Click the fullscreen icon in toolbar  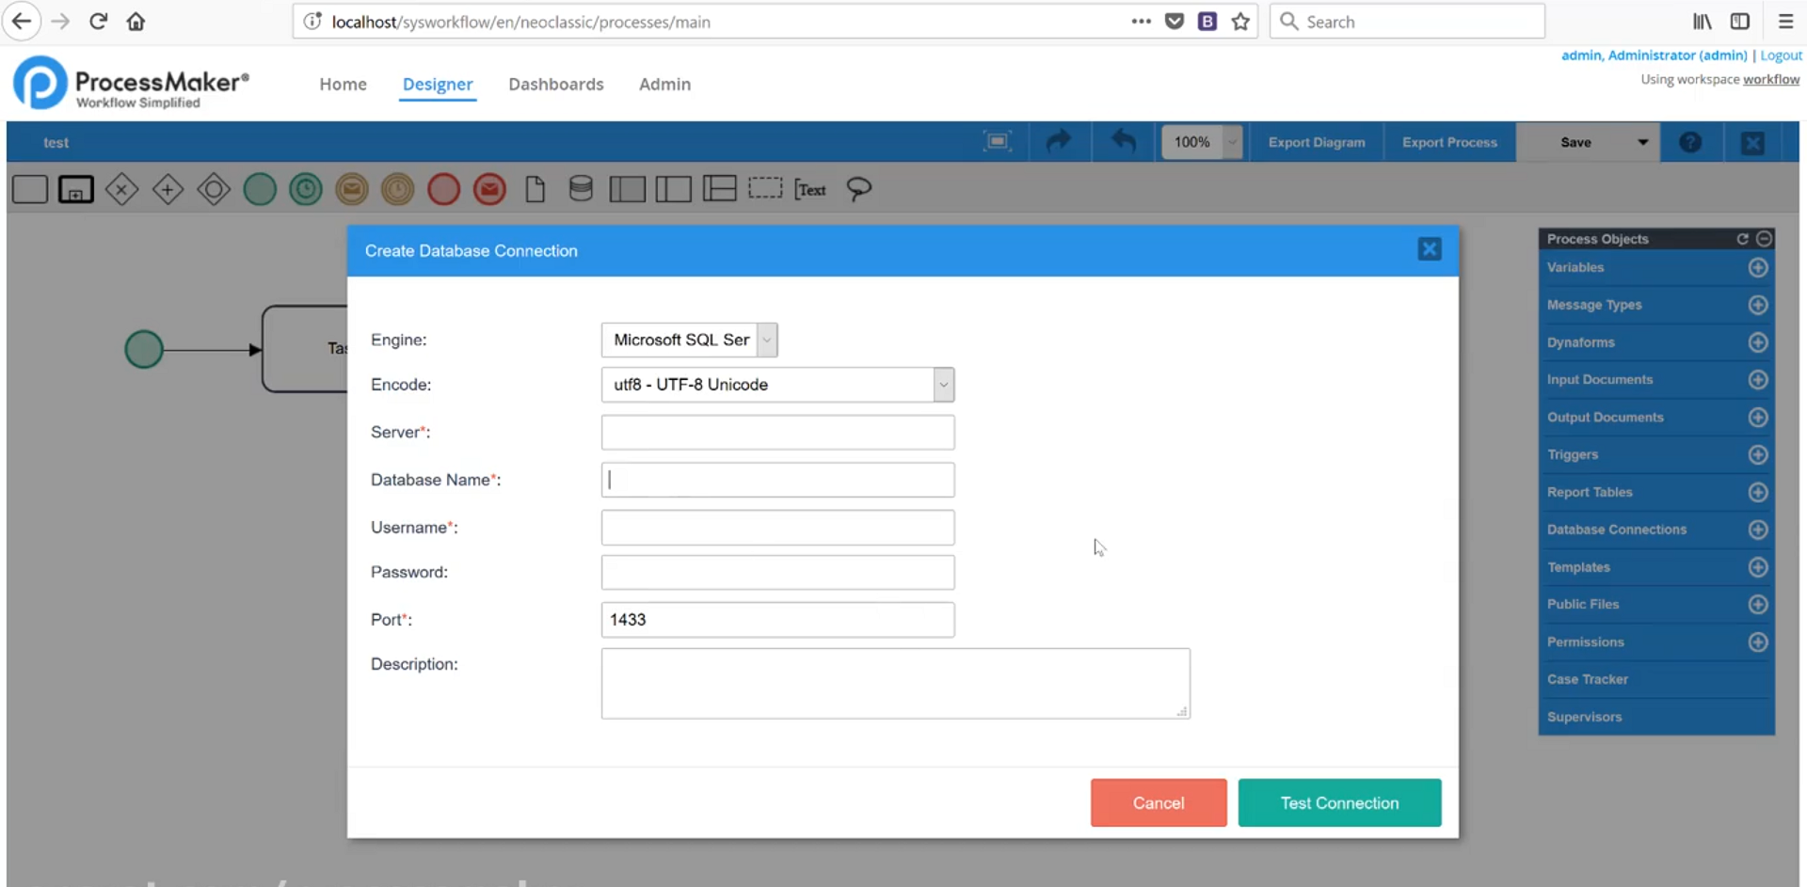pyautogui.click(x=998, y=142)
